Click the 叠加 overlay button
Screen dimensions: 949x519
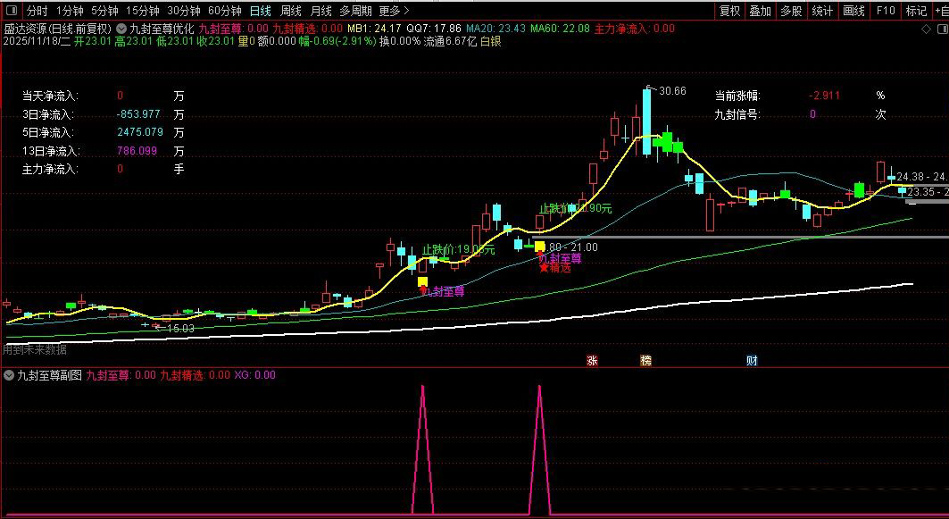[760, 11]
